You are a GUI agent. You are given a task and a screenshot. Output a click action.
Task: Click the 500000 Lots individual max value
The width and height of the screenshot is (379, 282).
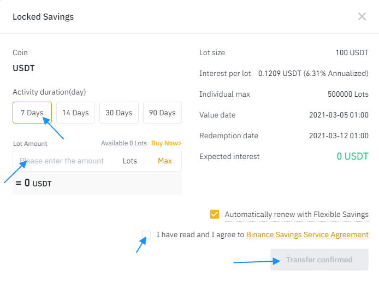tap(348, 95)
